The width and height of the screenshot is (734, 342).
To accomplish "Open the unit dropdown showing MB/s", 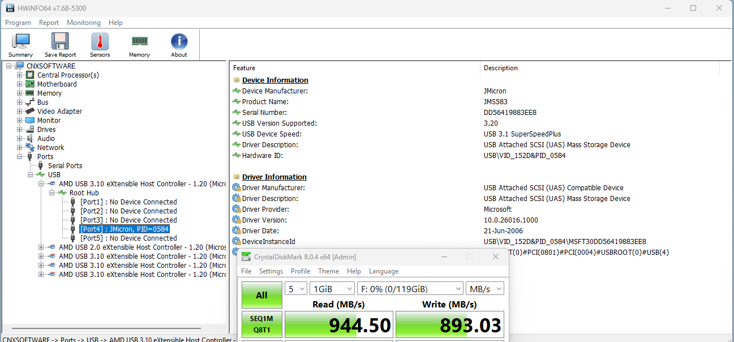I will pyautogui.click(x=484, y=289).
